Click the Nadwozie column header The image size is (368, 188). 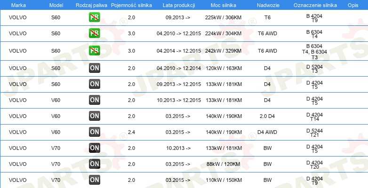(x=267, y=5)
